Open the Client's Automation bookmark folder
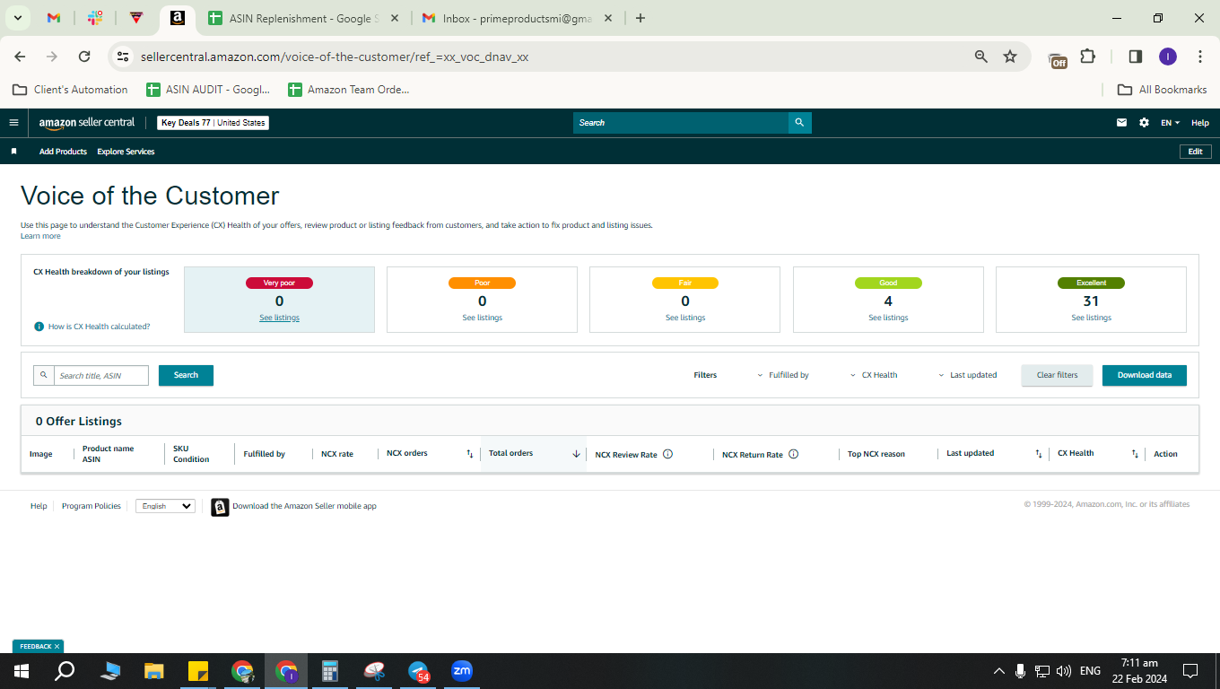This screenshot has height=689, width=1220. pyautogui.click(x=70, y=90)
